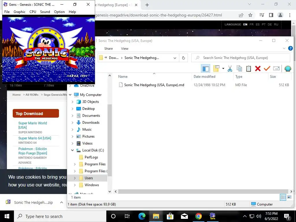Open the View ribbon tab
This screenshot has height=222, width=296.
pyautogui.click(x=125, y=49)
